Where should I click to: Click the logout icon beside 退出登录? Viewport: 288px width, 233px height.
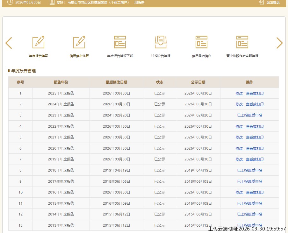262,2
